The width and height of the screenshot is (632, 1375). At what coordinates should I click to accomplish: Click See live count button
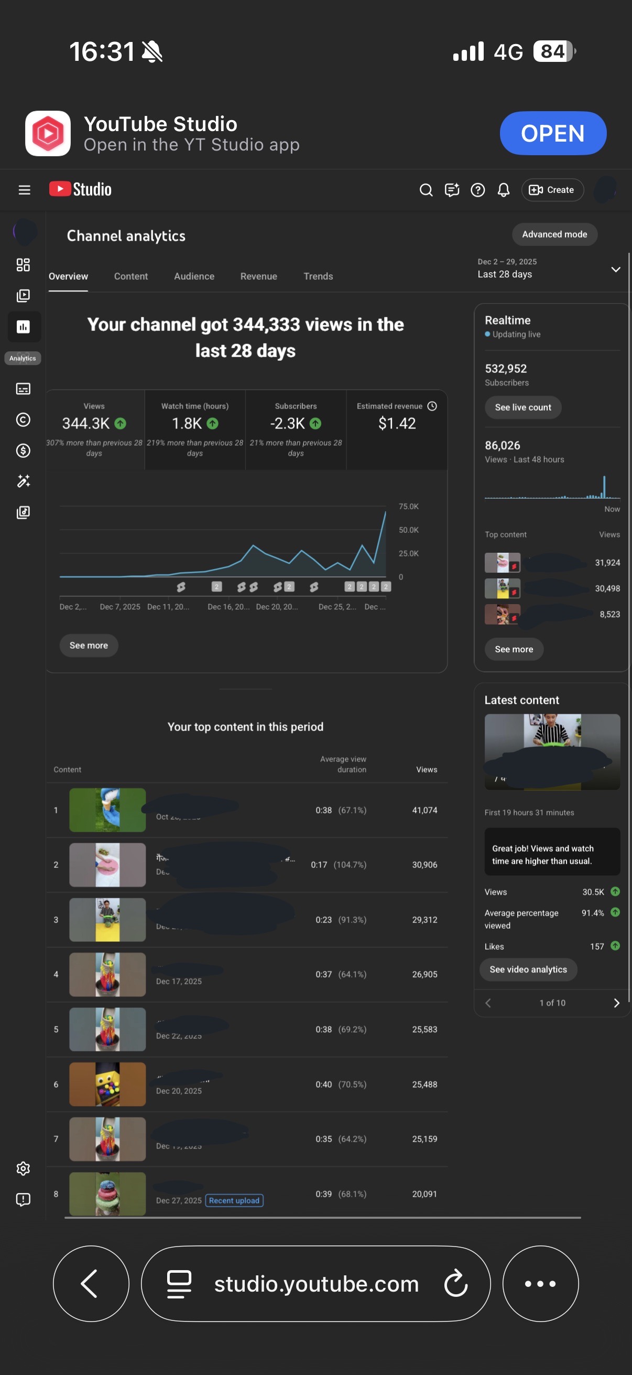[x=522, y=407]
